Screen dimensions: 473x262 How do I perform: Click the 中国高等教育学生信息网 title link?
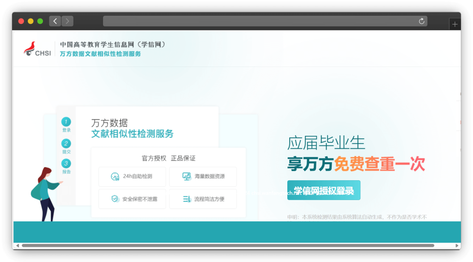pyautogui.click(x=112, y=45)
